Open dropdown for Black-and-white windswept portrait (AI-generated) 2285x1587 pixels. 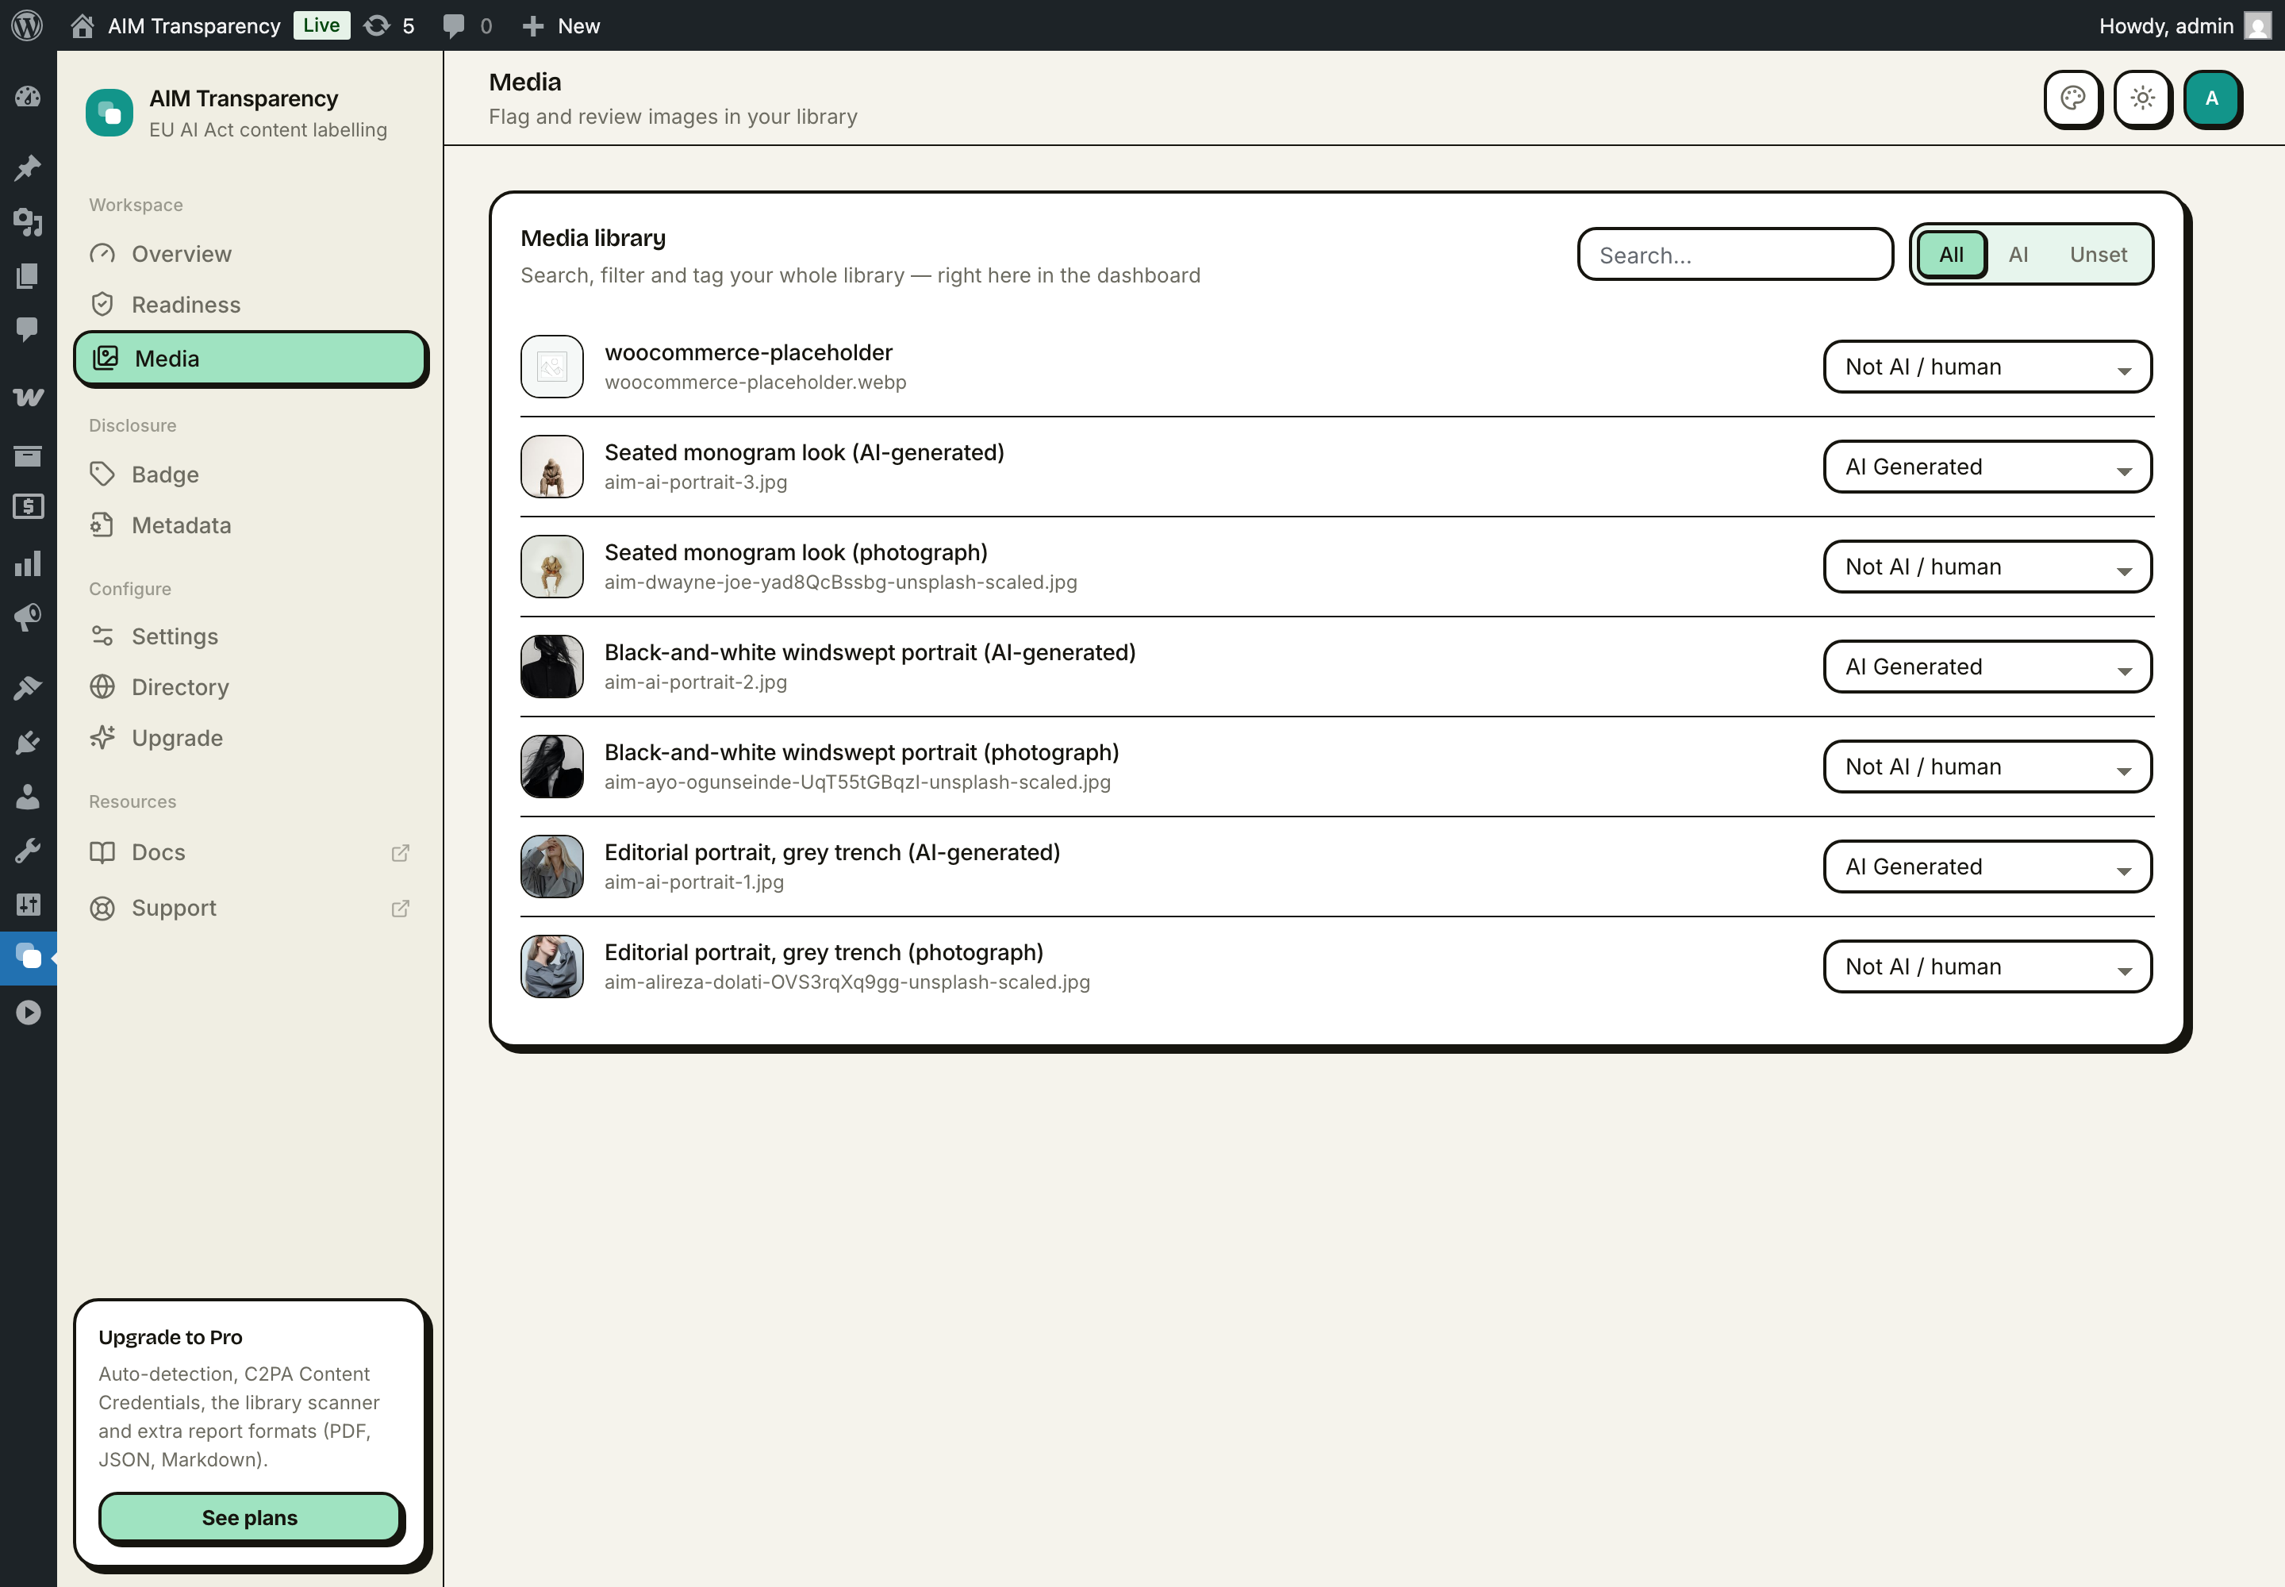point(1987,667)
